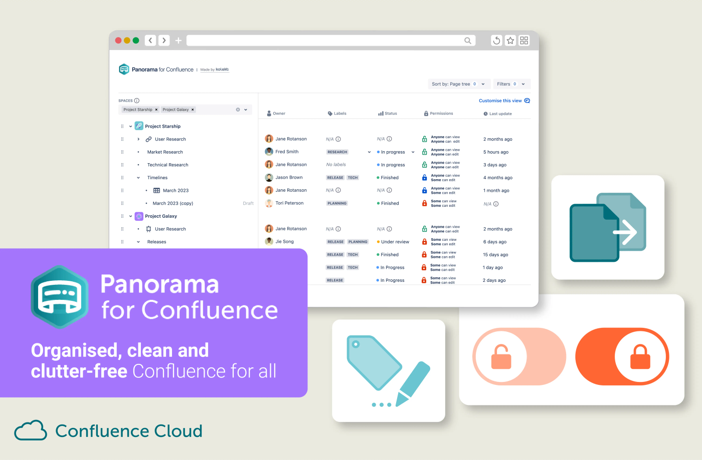This screenshot has width=702, height=460.
Task: Sort by the Last update column header
Action: click(x=497, y=114)
